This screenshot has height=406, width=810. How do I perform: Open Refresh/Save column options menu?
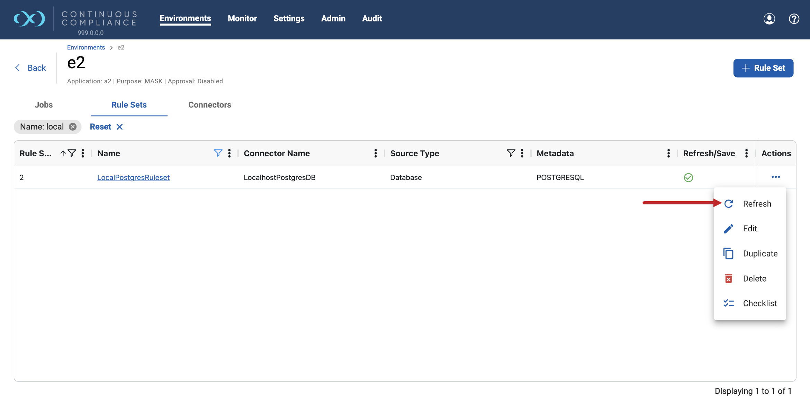746,153
